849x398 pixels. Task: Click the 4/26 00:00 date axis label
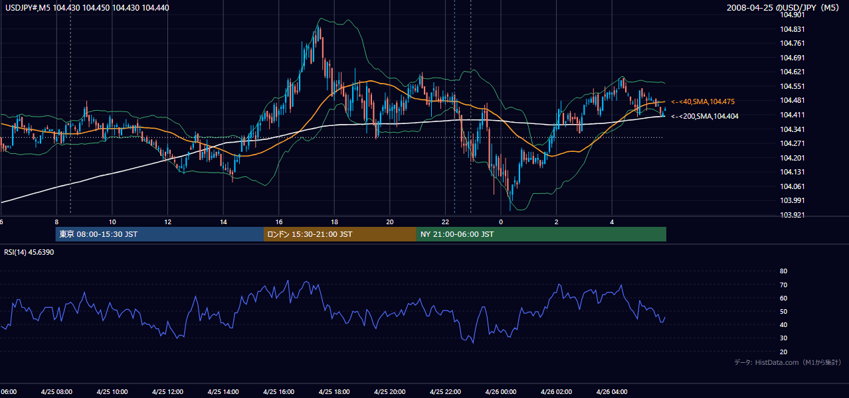[x=501, y=392]
